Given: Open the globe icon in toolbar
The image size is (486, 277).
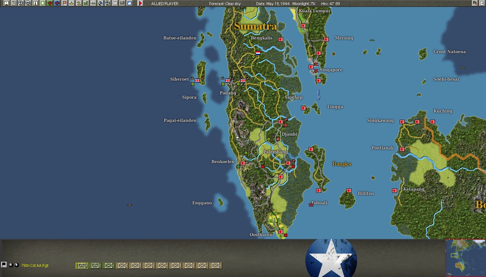Looking at the screenshot, I should pyautogui.click(x=100, y=3).
